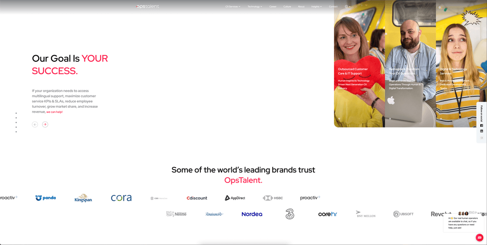Click arrow below social icons
The width and height of the screenshot is (487, 245).
pyautogui.click(x=482, y=138)
